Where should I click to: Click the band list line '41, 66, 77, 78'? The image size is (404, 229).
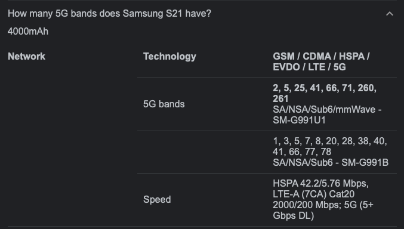tap(302, 152)
